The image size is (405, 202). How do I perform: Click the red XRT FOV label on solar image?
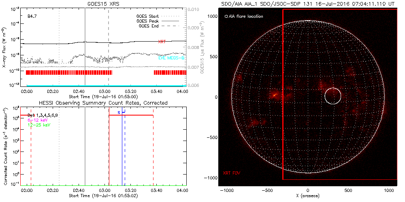coord(231,173)
